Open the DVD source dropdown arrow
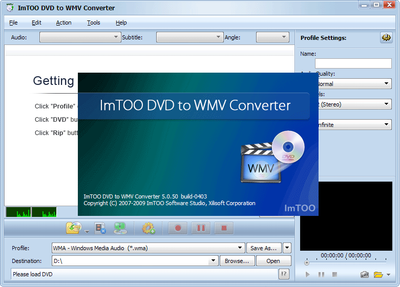Image resolution: width=400 pixels, height=287 pixels. click(87, 231)
